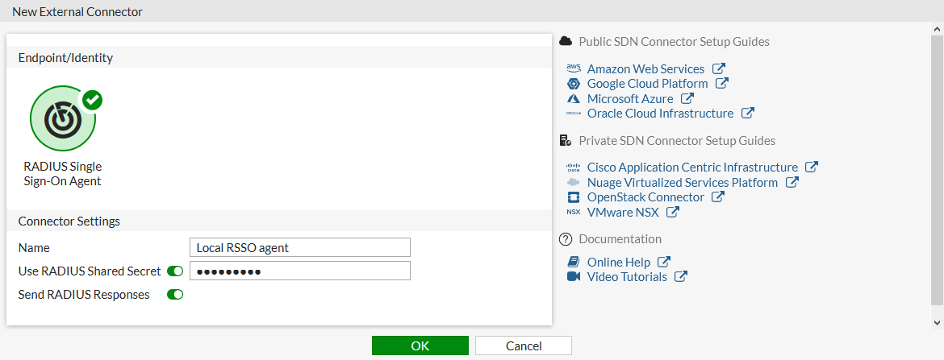Click the VMware NSX external link icon
This screenshot has height=360, width=944.
[x=673, y=213]
